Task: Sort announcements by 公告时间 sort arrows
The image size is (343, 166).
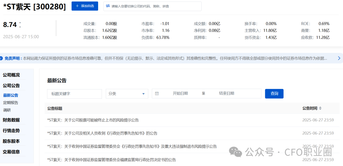Action: pyautogui.click(x=320, y=109)
